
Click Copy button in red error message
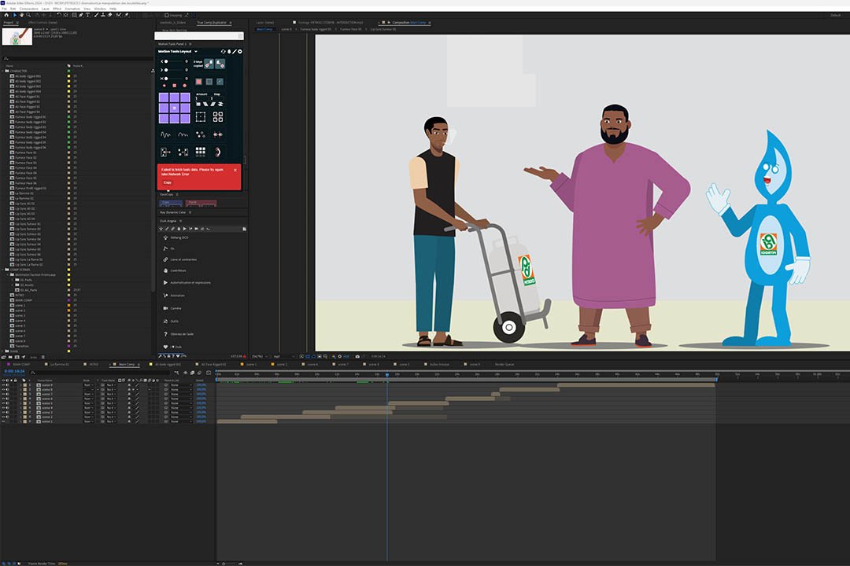pos(167,182)
